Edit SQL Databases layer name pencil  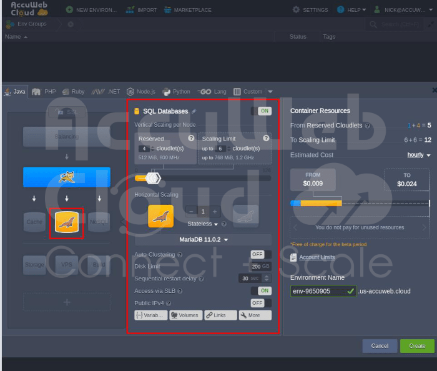(194, 111)
